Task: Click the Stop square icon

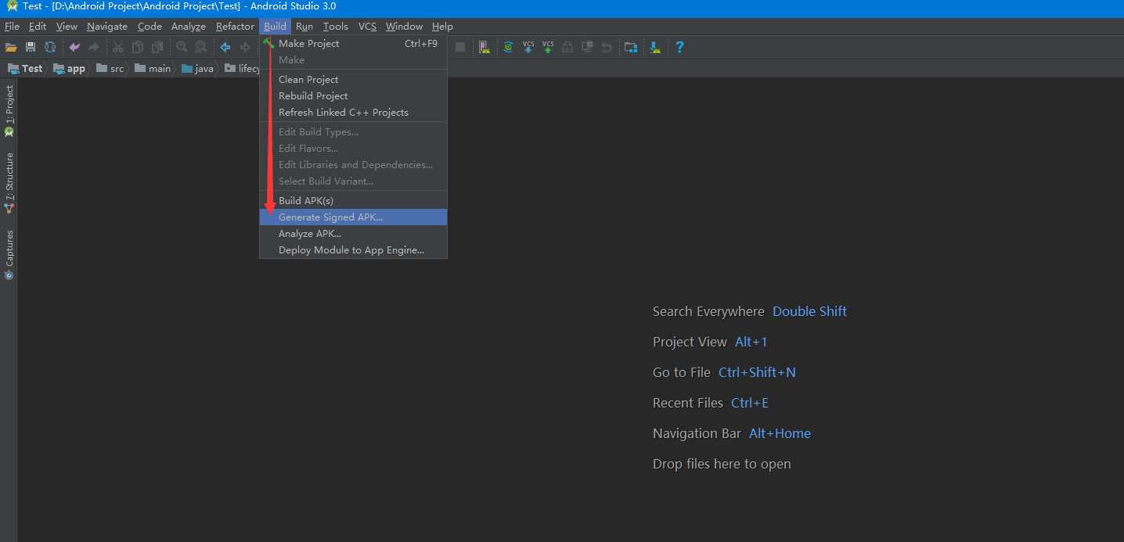Action: tap(460, 47)
